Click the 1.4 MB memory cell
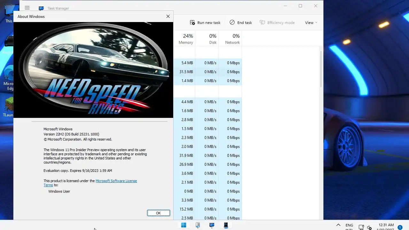The width and height of the screenshot is (409, 230). pyautogui.click(x=184, y=81)
